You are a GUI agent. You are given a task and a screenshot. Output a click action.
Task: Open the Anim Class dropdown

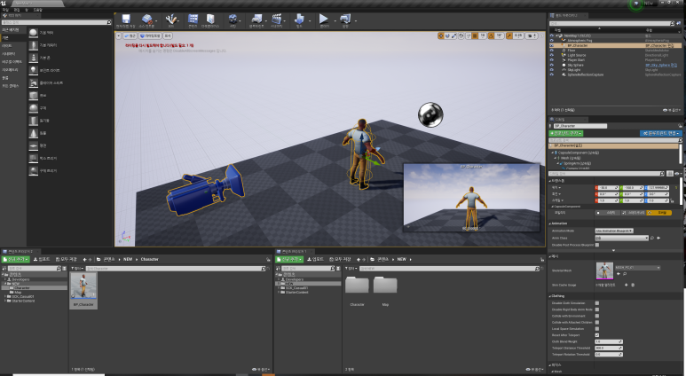tap(622, 238)
